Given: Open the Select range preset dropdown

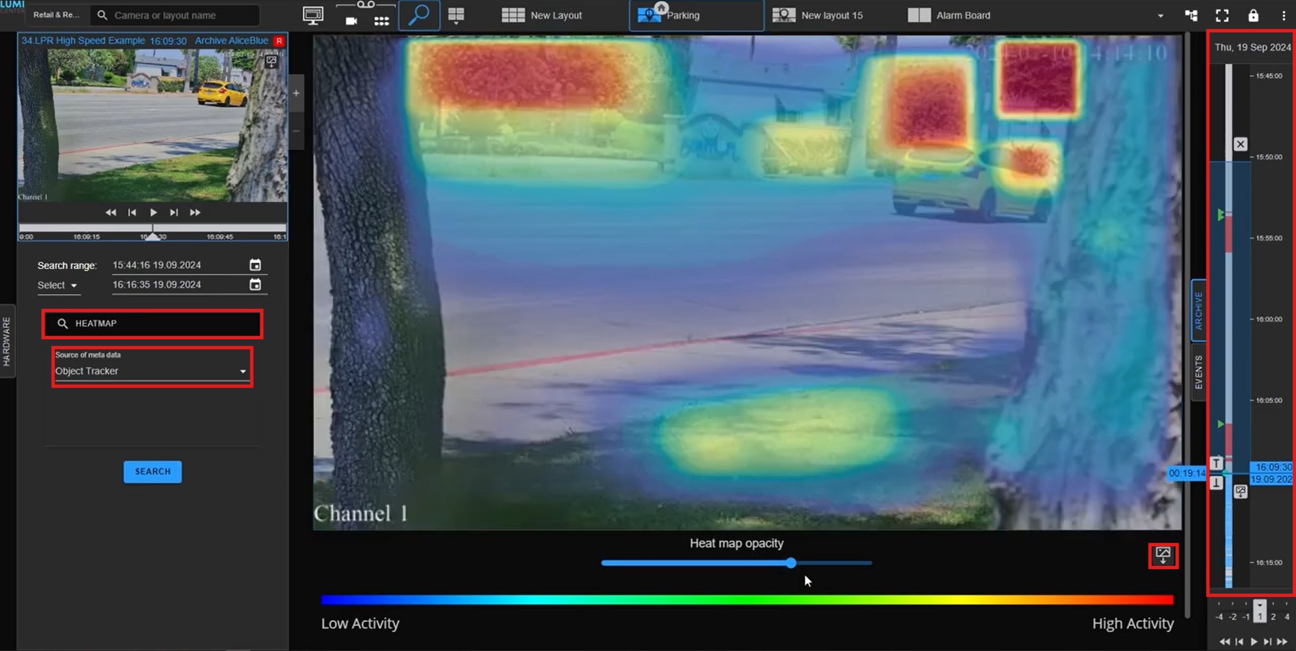Looking at the screenshot, I should tap(58, 285).
